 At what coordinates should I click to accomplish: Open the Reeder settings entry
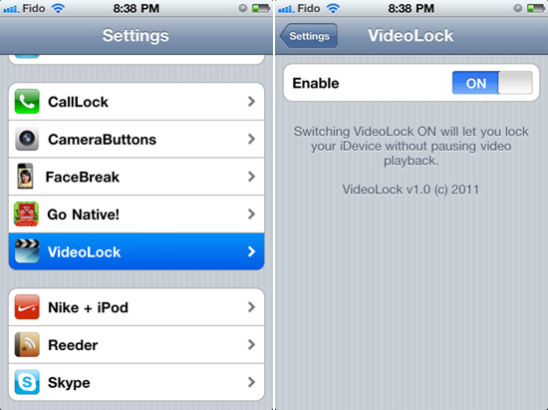pos(137,344)
